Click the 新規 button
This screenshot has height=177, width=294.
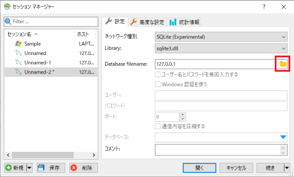[x=15, y=168]
